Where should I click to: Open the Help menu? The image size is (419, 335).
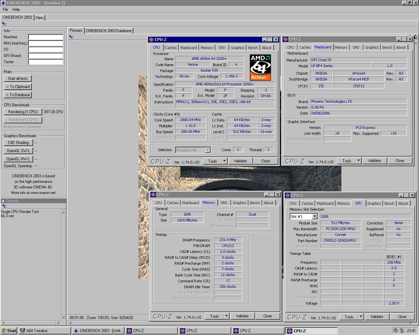click(16, 9)
